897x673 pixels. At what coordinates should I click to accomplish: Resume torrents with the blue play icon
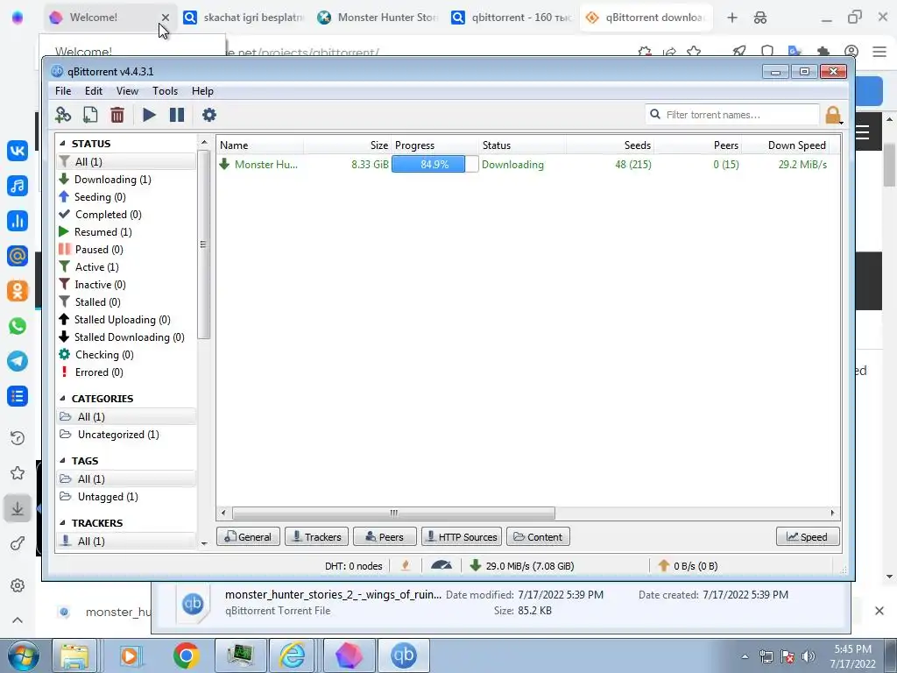point(149,115)
